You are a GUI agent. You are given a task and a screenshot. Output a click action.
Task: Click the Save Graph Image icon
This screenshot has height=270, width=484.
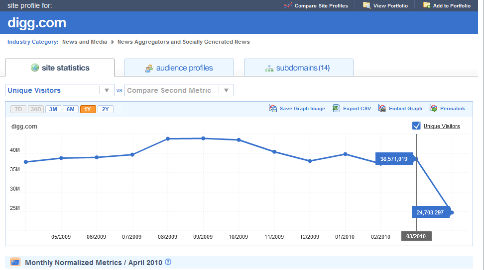click(x=272, y=108)
